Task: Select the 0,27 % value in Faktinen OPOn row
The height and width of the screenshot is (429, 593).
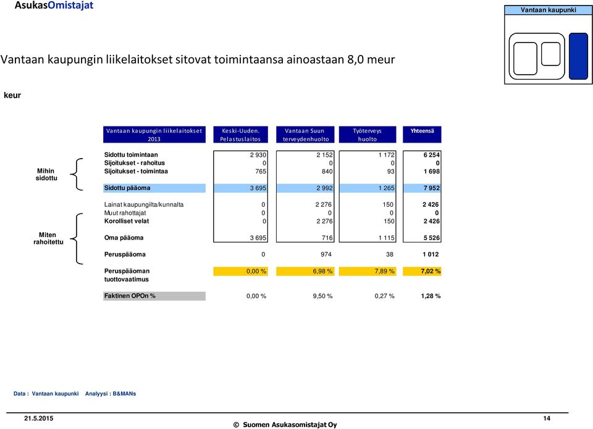Action: pyautogui.click(x=385, y=296)
